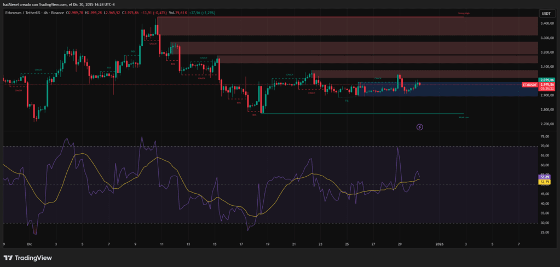Click the 17 date label on time axis
The image size is (560, 267).
(241, 245)
